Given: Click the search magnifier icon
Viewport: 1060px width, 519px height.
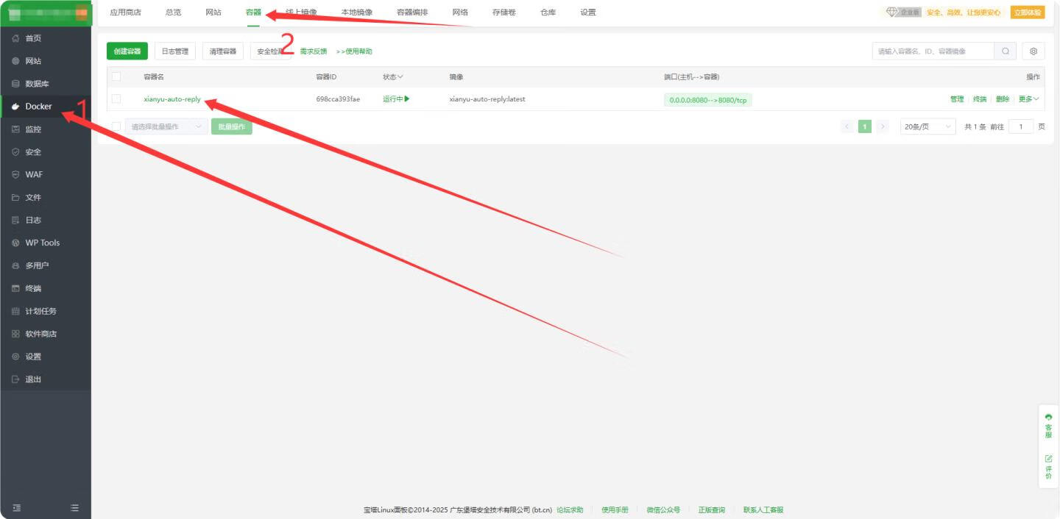Looking at the screenshot, I should point(1006,51).
